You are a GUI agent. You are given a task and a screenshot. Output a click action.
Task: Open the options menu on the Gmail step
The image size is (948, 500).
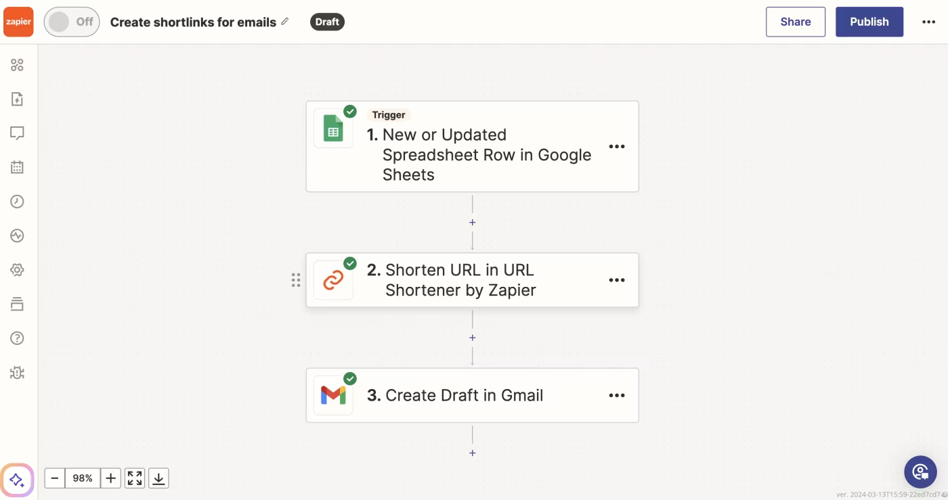pyautogui.click(x=617, y=395)
